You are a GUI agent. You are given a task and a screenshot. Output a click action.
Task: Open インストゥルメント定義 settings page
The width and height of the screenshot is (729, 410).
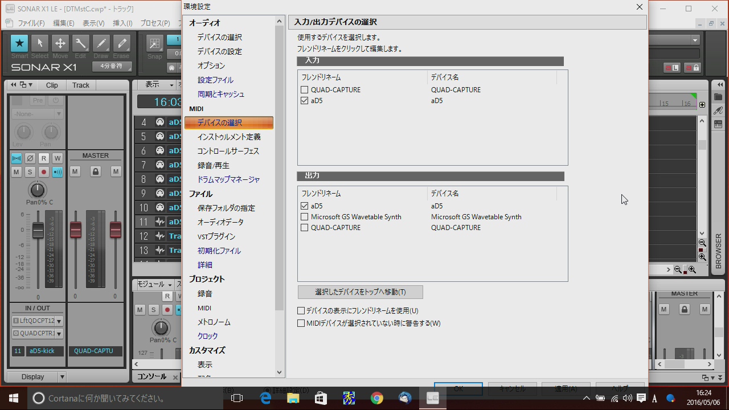pyautogui.click(x=229, y=137)
